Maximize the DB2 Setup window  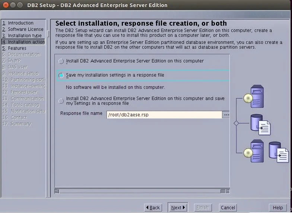(20, 5)
